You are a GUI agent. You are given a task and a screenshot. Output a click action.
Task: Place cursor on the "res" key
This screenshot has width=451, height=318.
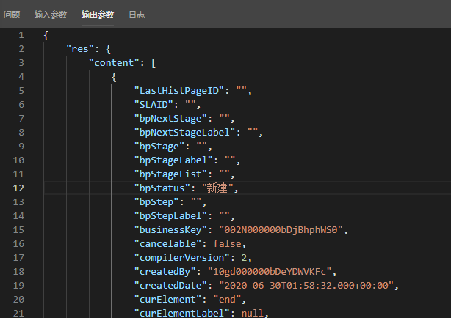click(x=80, y=49)
